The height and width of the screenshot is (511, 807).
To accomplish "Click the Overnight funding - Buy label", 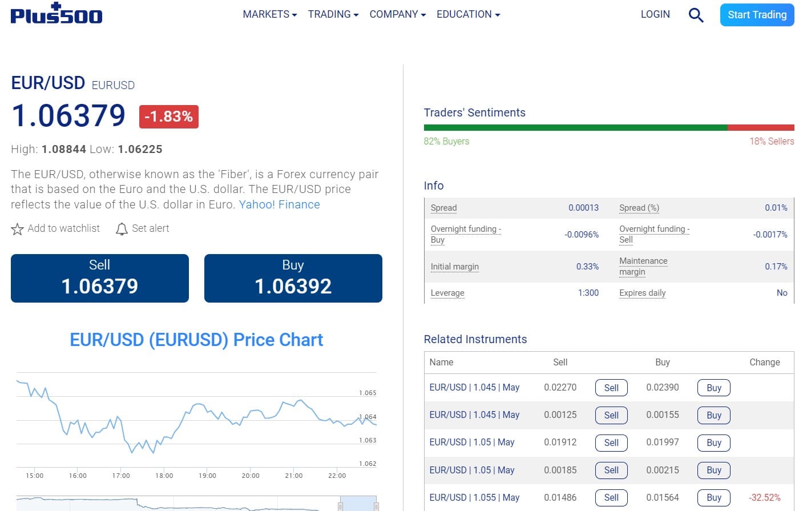I will pyautogui.click(x=466, y=234).
